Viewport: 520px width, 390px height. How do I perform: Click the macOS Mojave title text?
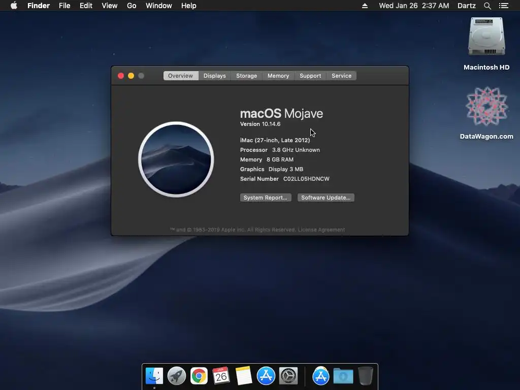click(x=281, y=113)
